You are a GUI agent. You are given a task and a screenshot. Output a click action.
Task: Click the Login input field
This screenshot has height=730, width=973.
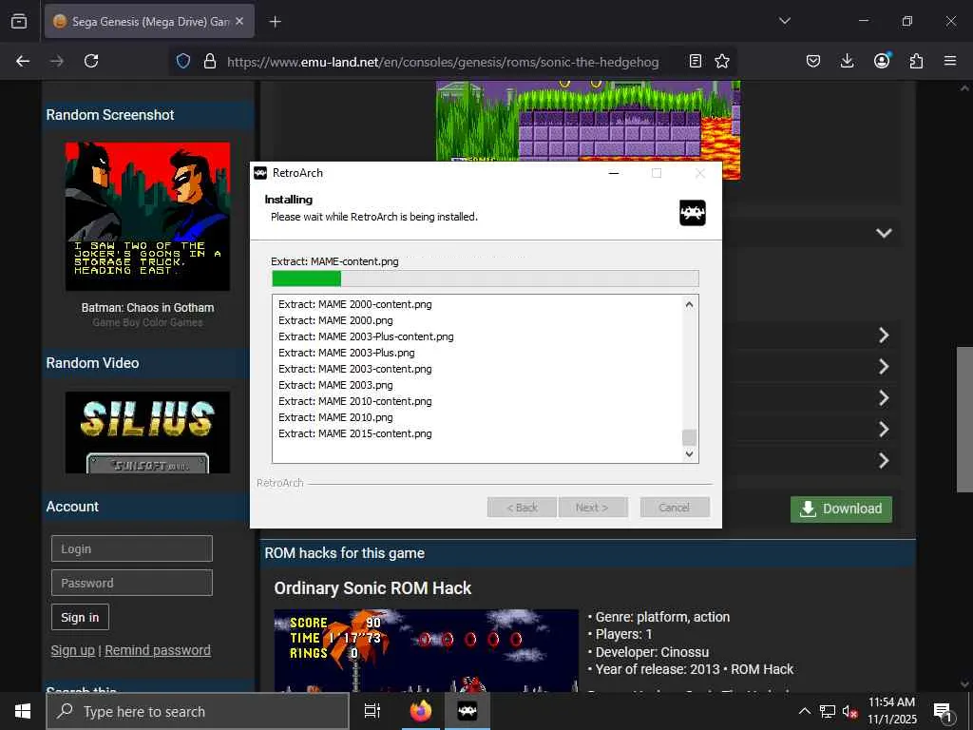tap(132, 548)
